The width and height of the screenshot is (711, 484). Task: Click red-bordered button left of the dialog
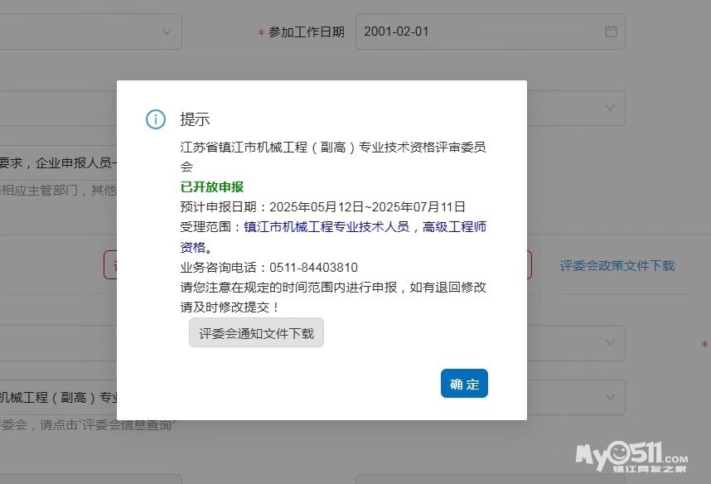pyautogui.click(x=110, y=265)
